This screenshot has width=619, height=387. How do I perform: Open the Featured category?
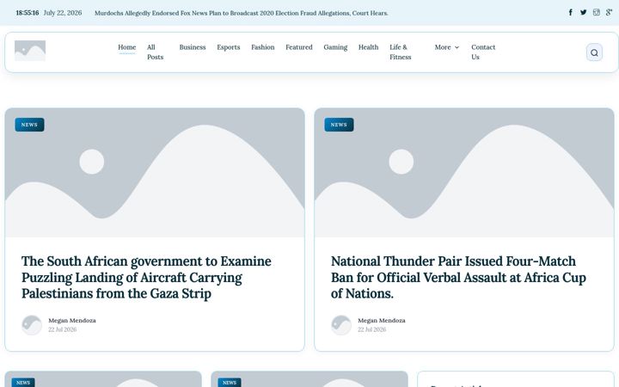click(299, 47)
